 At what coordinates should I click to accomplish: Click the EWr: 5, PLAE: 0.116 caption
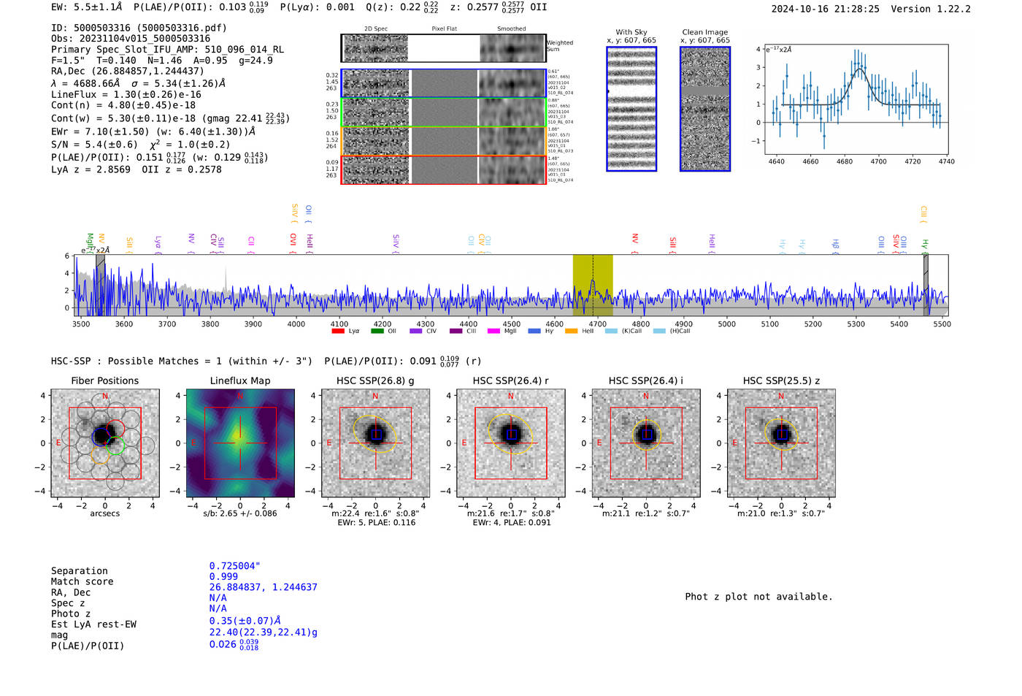[376, 522]
